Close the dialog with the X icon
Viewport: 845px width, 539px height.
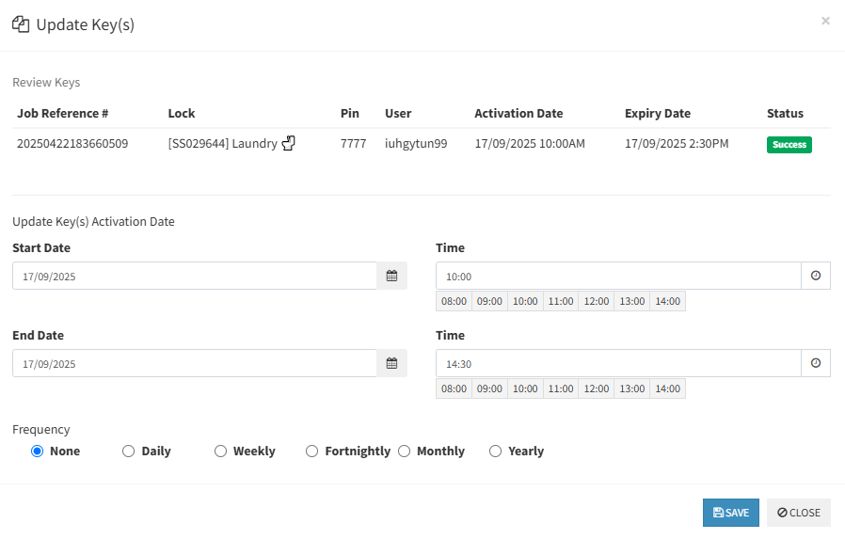pyautogui.click(x=825, y=21)
